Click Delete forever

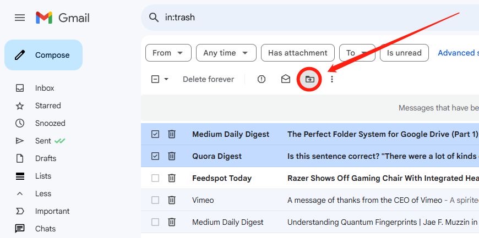(x=208, y=79)
